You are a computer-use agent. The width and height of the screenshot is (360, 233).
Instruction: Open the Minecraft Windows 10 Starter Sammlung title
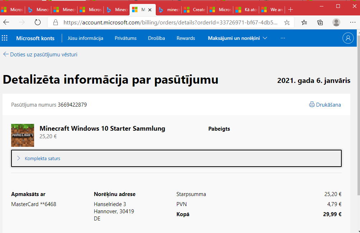pos(102,128)
